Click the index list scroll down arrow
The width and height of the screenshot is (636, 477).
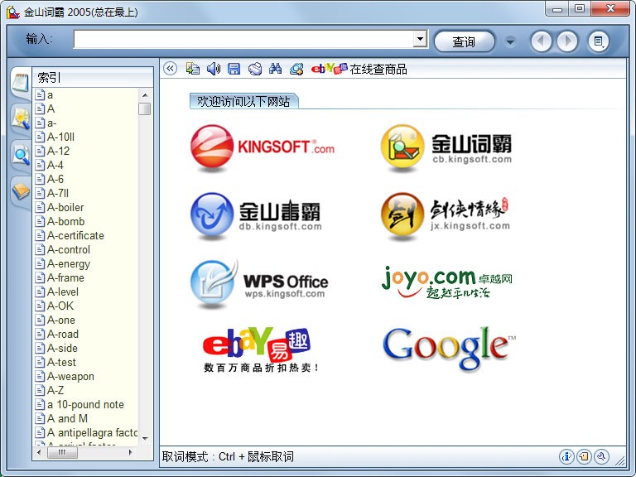click(x=145, y=438)
